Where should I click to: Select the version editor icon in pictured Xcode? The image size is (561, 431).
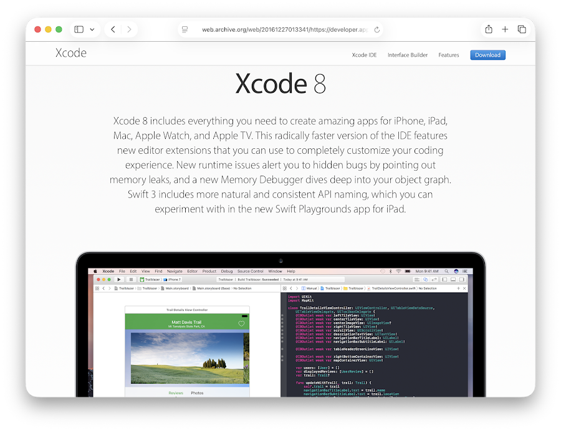tap(434, 280)
